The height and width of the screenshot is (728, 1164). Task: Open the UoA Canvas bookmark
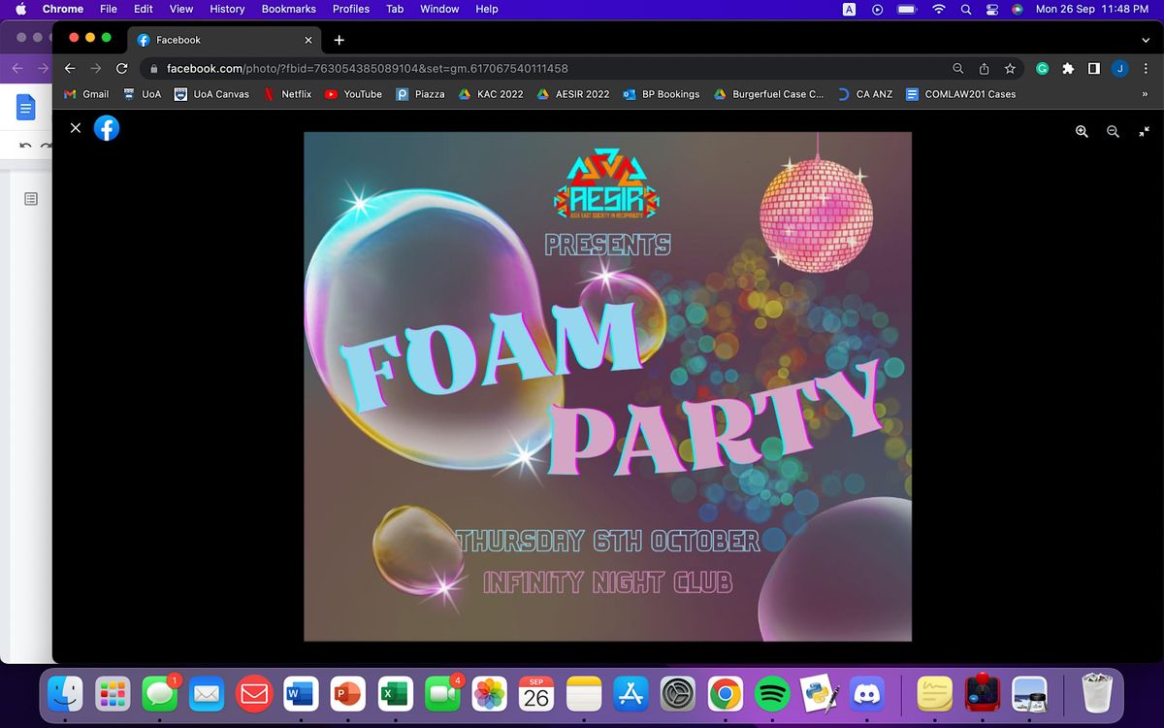pyautogui.click(x=211, y=94)
